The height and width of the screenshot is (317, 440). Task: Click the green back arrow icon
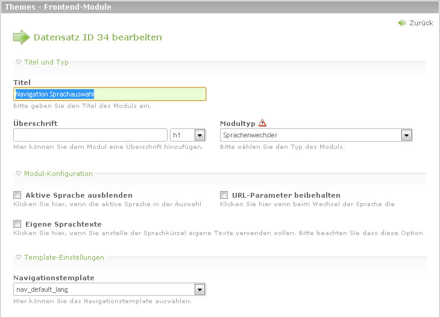pyautogui.click(x=402, y=23)
